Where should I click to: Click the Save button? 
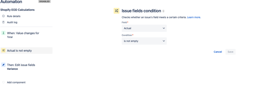[230, 52]
